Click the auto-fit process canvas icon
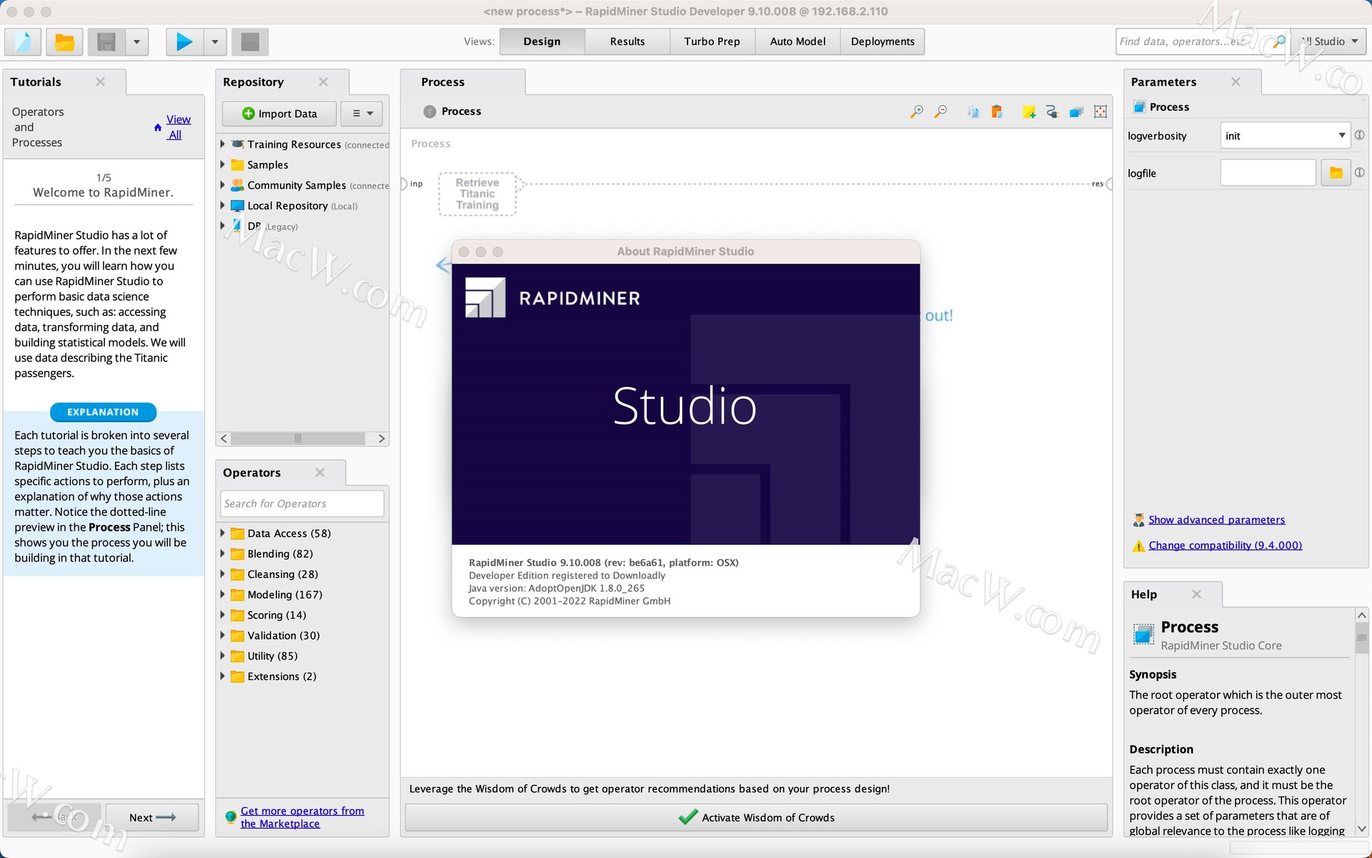 [1100, 111]
